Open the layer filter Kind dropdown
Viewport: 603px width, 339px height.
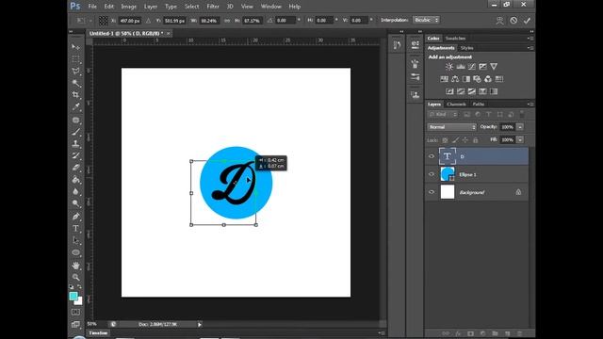(x=443, y=115)
